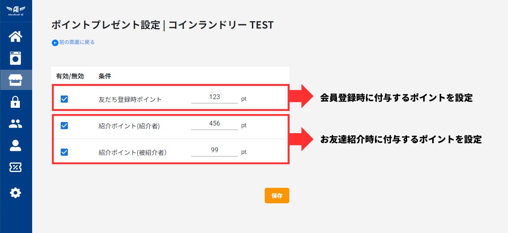Focus the points field showing 123
508x233 pixels.
(214, 97)
